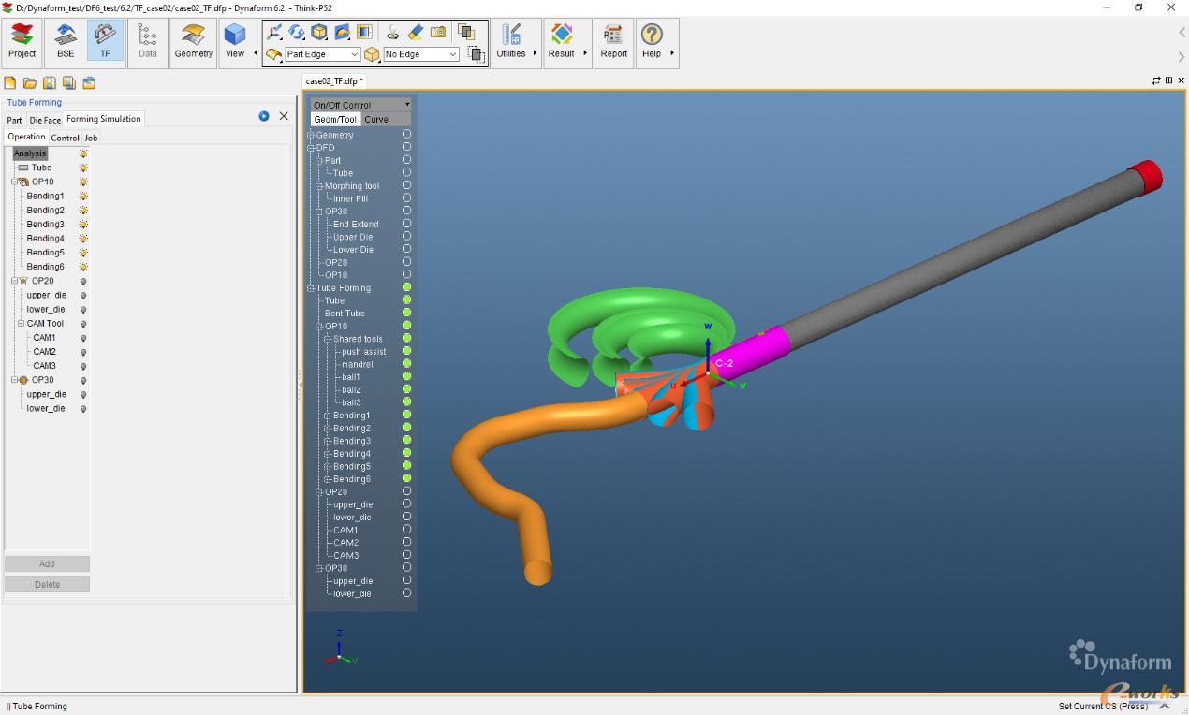Open the BSE module
Image resolution: width=1189 pixels, height=715 pixels.
[x=66, y=41]
